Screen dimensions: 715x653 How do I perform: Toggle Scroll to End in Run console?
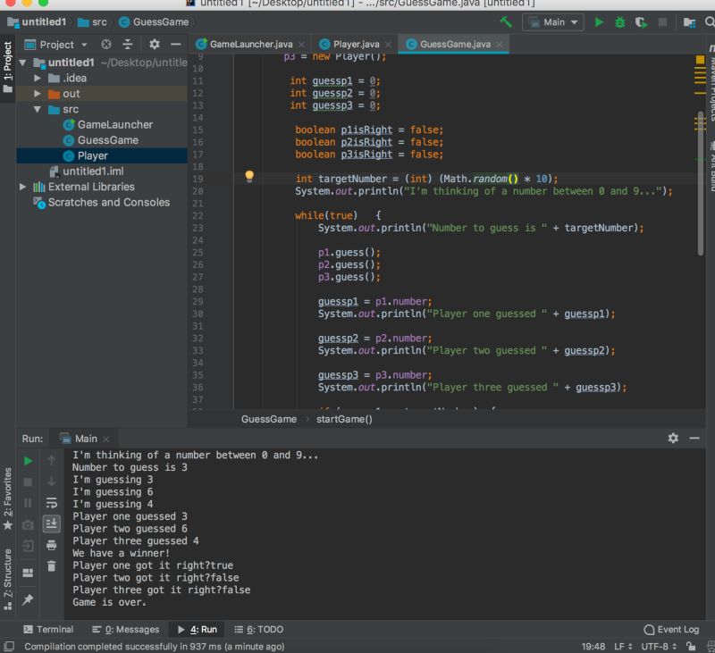51,524
